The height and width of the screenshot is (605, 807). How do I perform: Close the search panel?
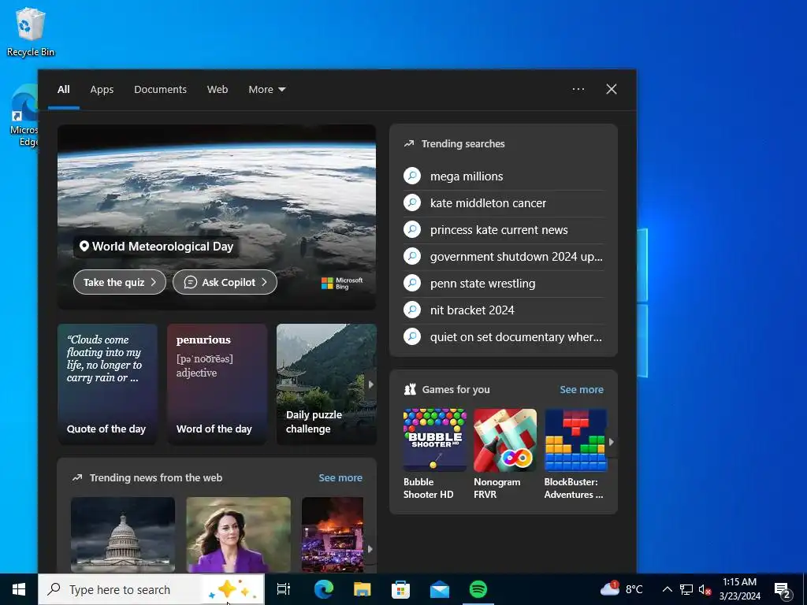(612, 89)
